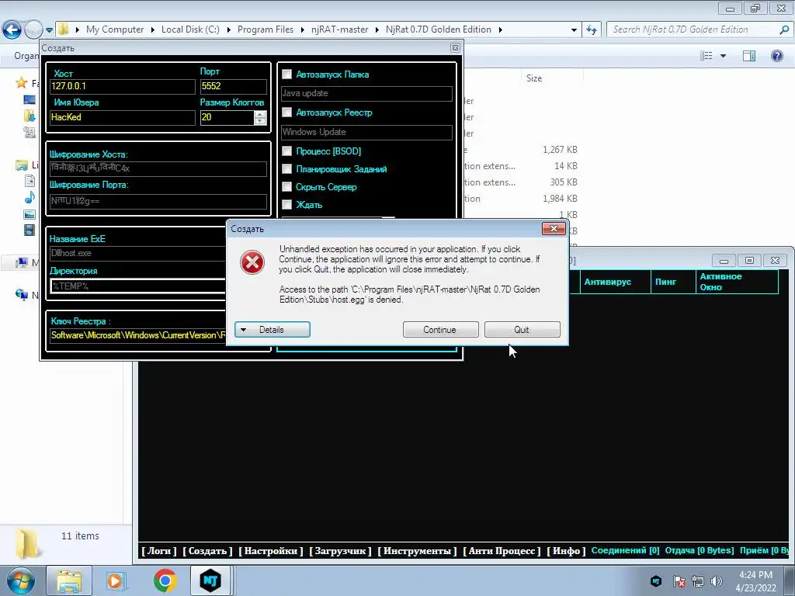Expand the arrow after Local Disk (C:) breadcrumb
Image resolution: width=795 pixels, height=596 pixels.
click(229, 30)
